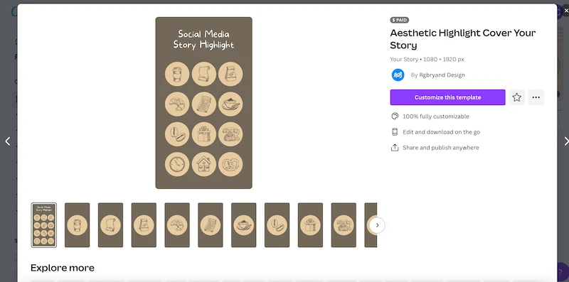Select the rotary telephone cover thumbnail
Screen dimensions: 569x282
[x=344, y=225]
